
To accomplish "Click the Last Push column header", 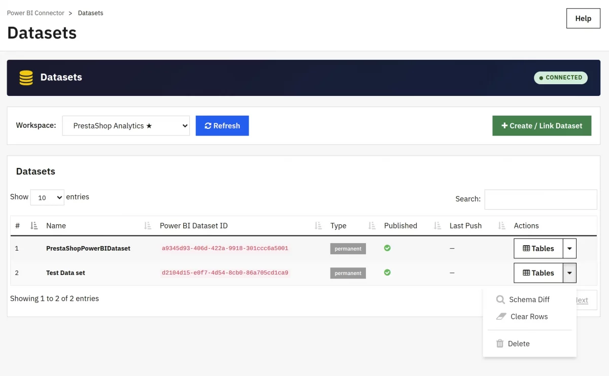I will point(465,226).
